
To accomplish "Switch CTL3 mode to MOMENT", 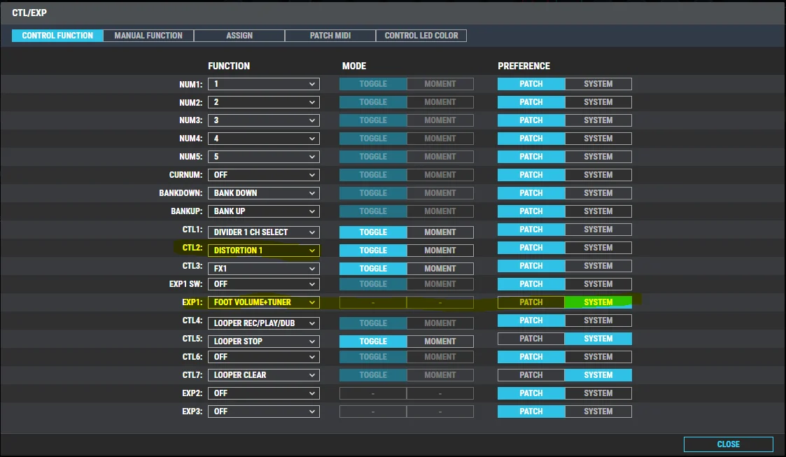I will (440, 269).
